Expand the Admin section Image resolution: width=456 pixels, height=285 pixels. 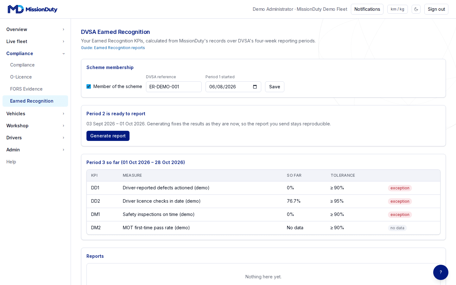[x=35, y=150]
